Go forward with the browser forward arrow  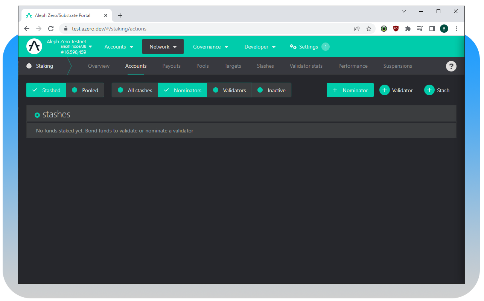(x=39, y=29)
